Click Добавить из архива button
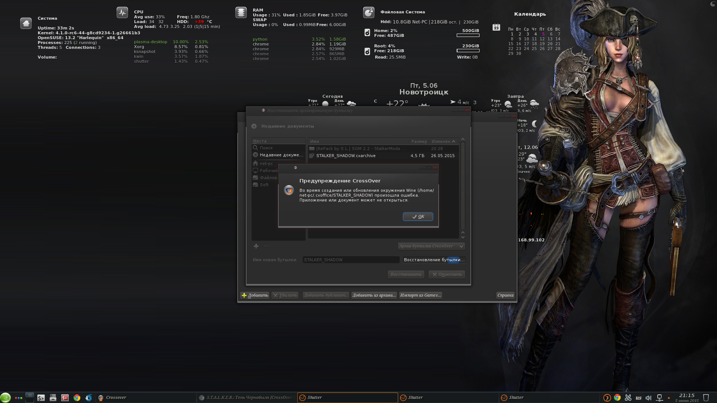This screenshot has height=403, width=717. coord(374,295)
